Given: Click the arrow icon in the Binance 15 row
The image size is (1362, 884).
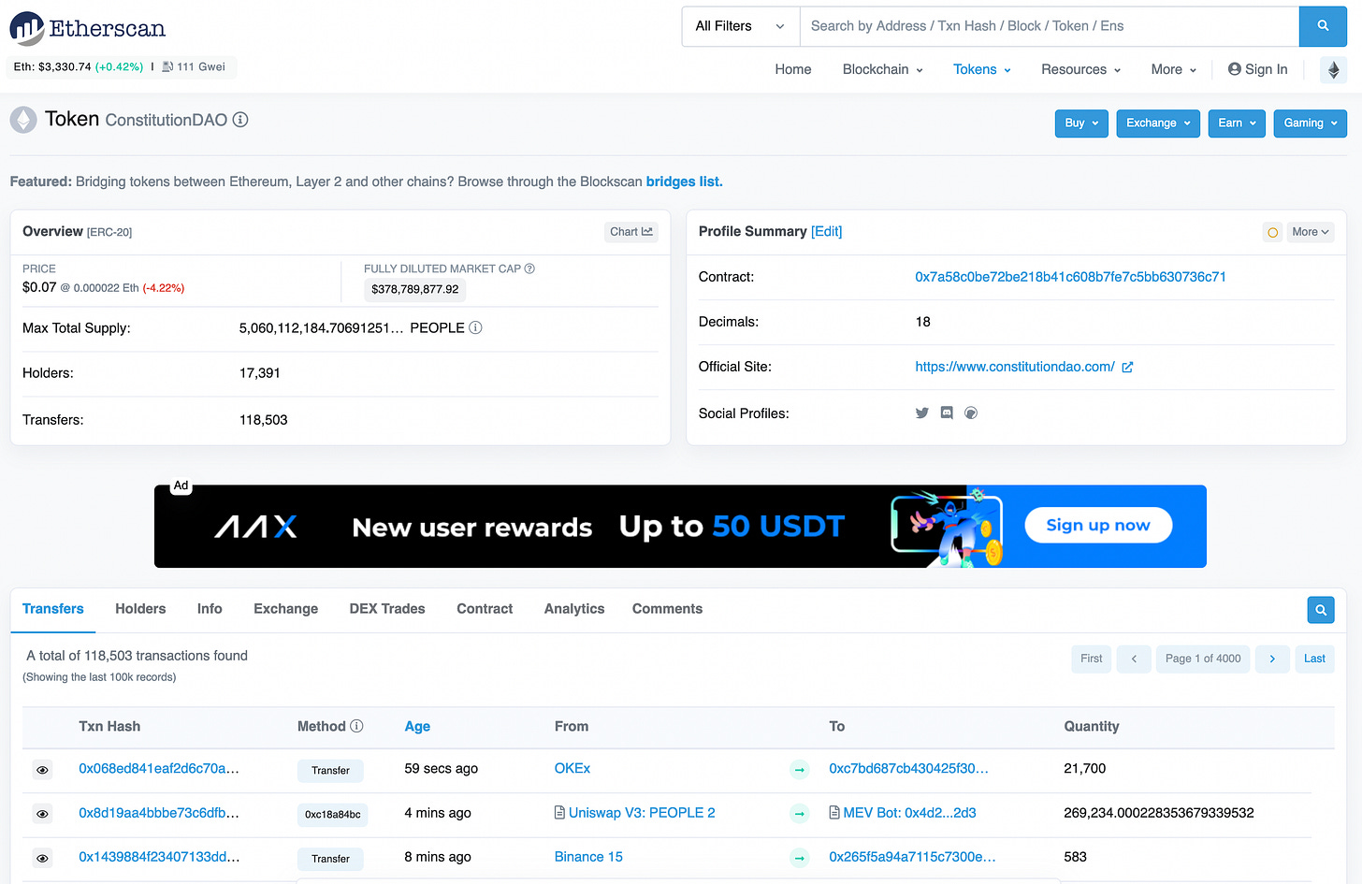Looking at the screenshot, I should point(800,858).
